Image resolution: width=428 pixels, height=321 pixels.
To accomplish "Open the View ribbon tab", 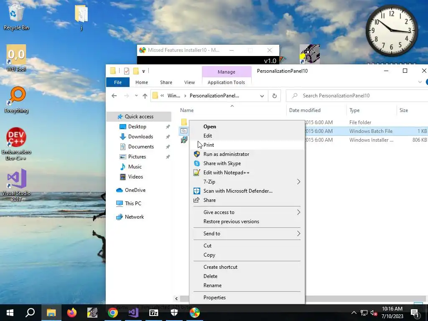I will [x=189, y=82].
